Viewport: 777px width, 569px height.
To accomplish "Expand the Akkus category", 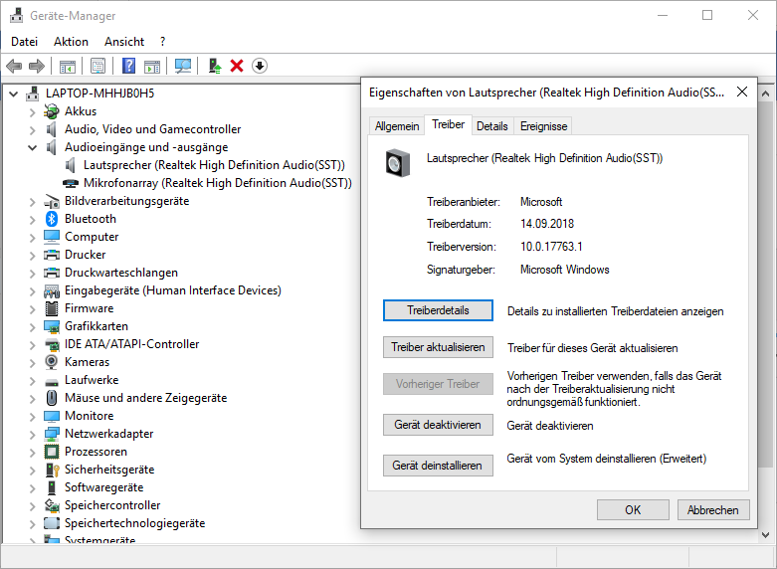I will tap(33, 112).
